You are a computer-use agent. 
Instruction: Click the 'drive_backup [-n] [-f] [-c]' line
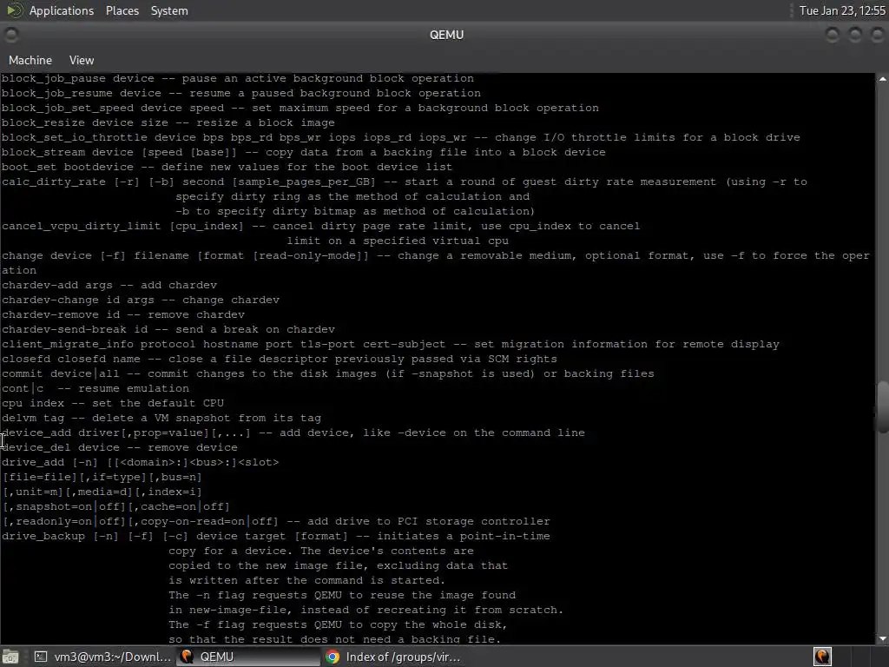[275, 535]
